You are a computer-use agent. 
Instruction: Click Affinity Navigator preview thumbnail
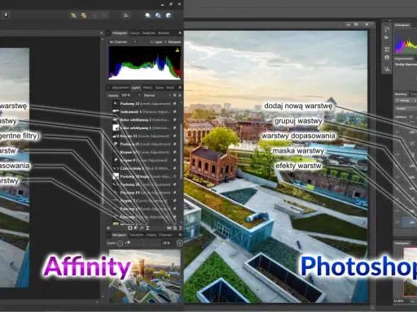coord(145,275)
